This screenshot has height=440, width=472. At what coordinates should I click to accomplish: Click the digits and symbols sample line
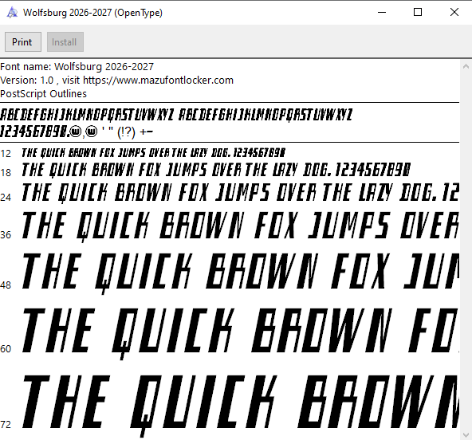(x=77, y=132)
